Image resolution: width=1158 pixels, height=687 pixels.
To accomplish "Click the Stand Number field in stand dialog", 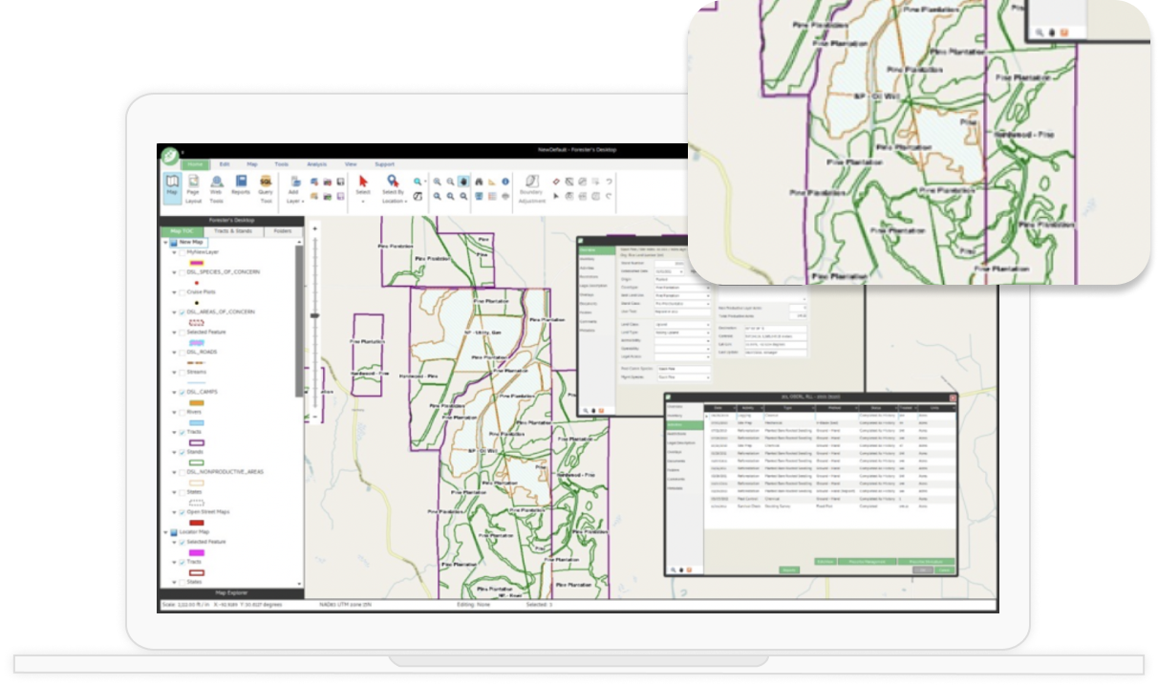I will 670,263.
